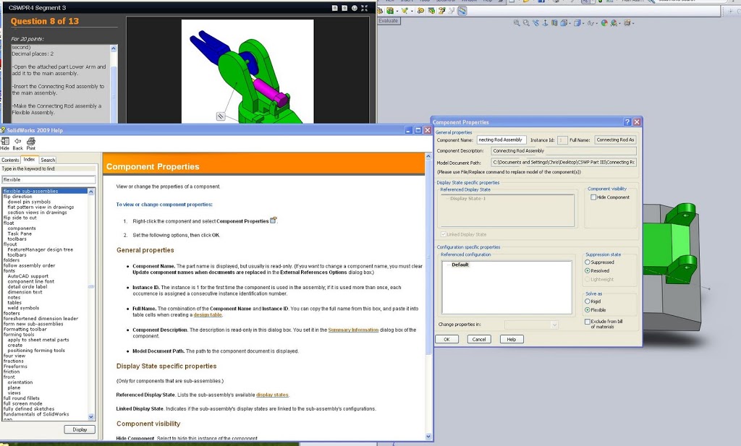
Task: Click first page icon in exam title bar
Action: pos(334,8)
